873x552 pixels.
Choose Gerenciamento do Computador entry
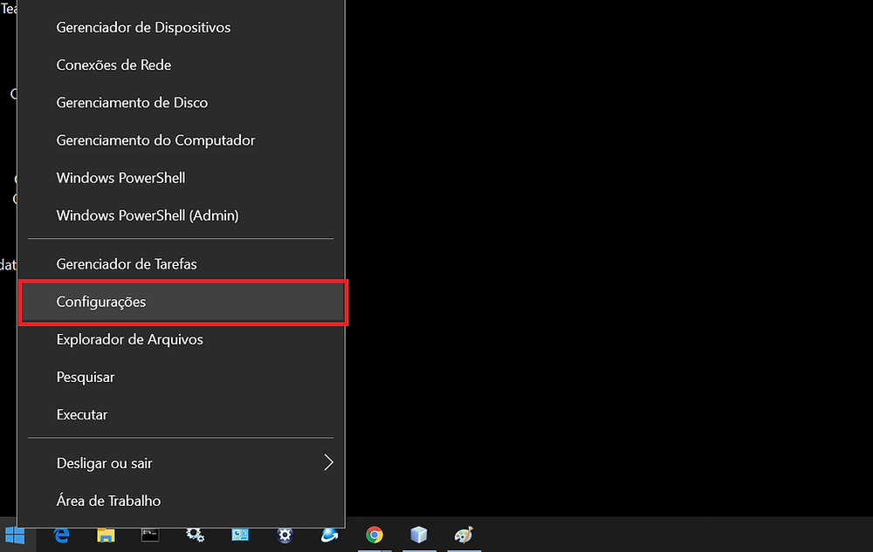coord(181,140)
